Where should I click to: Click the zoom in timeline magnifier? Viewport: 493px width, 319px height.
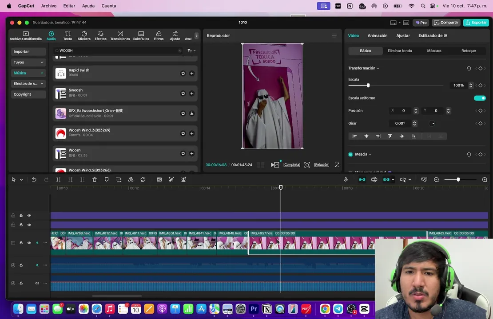485,179
